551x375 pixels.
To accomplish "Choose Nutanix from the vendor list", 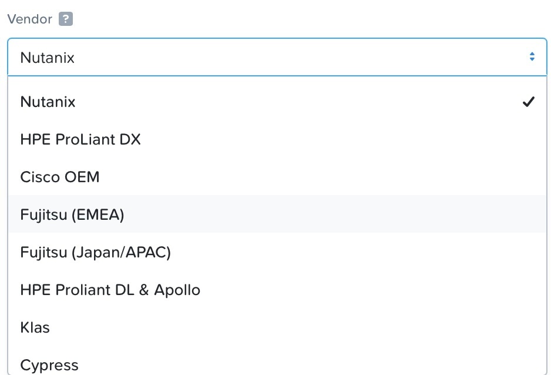I will (x=277, y=102).
